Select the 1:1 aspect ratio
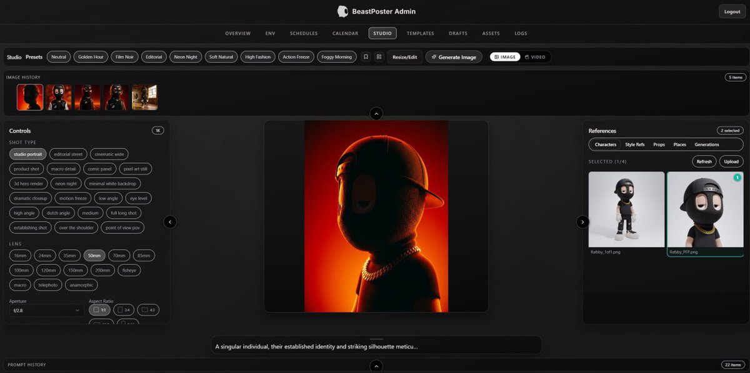 tap(99, 309)
